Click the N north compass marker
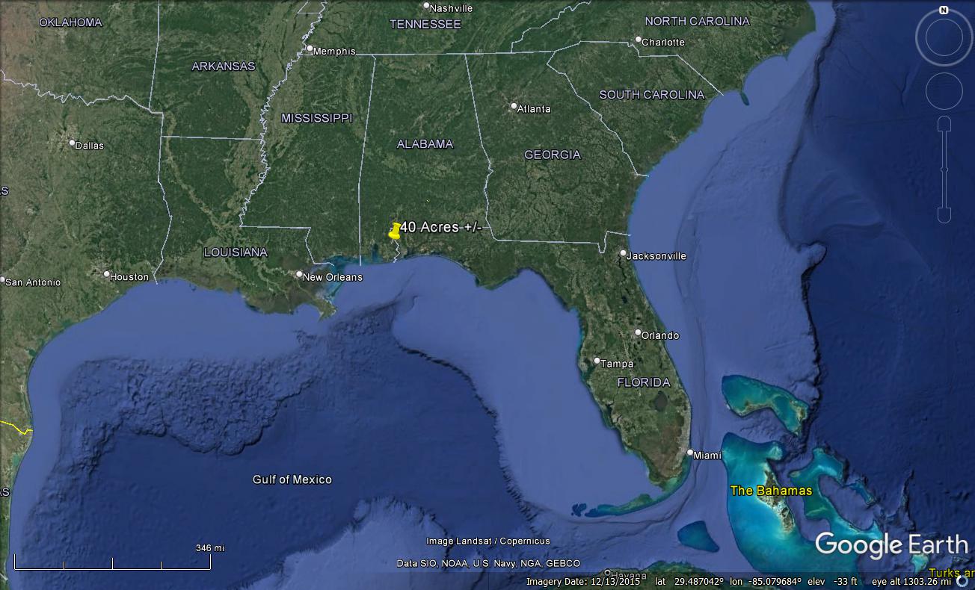This screenshot has height=590, width=975. click(944, 10)
